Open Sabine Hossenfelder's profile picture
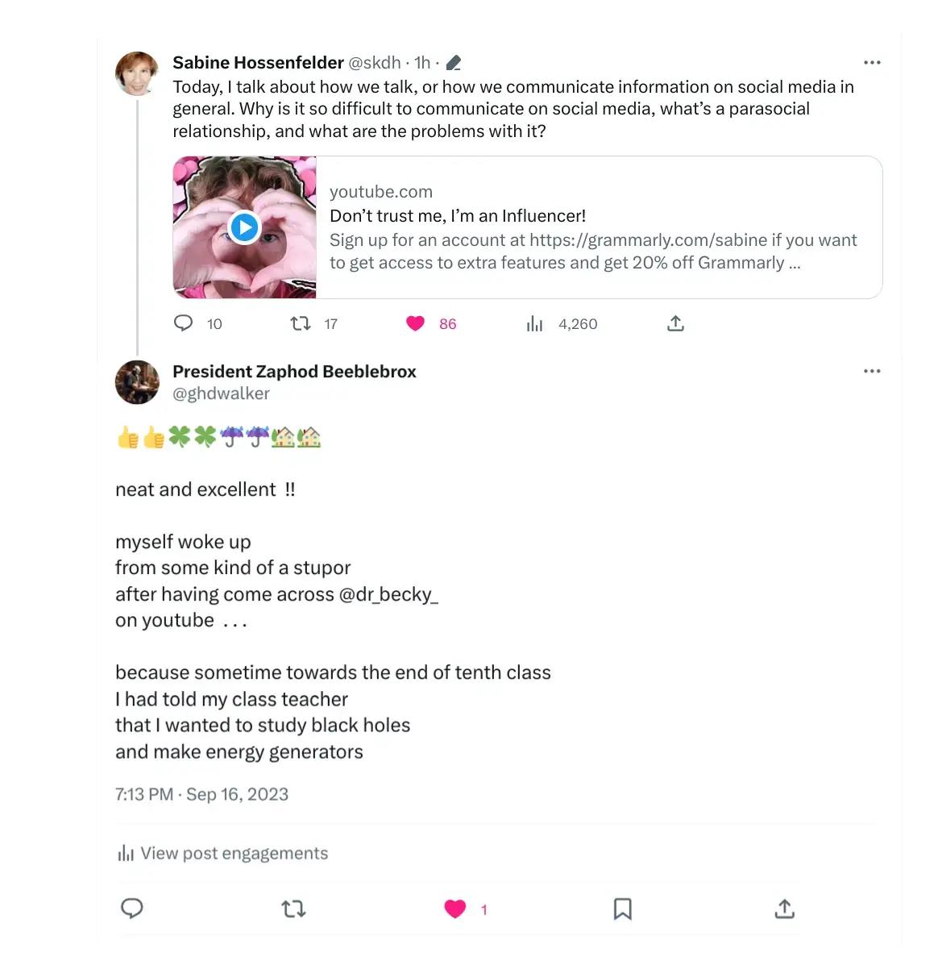 click(x=137, y=73)
